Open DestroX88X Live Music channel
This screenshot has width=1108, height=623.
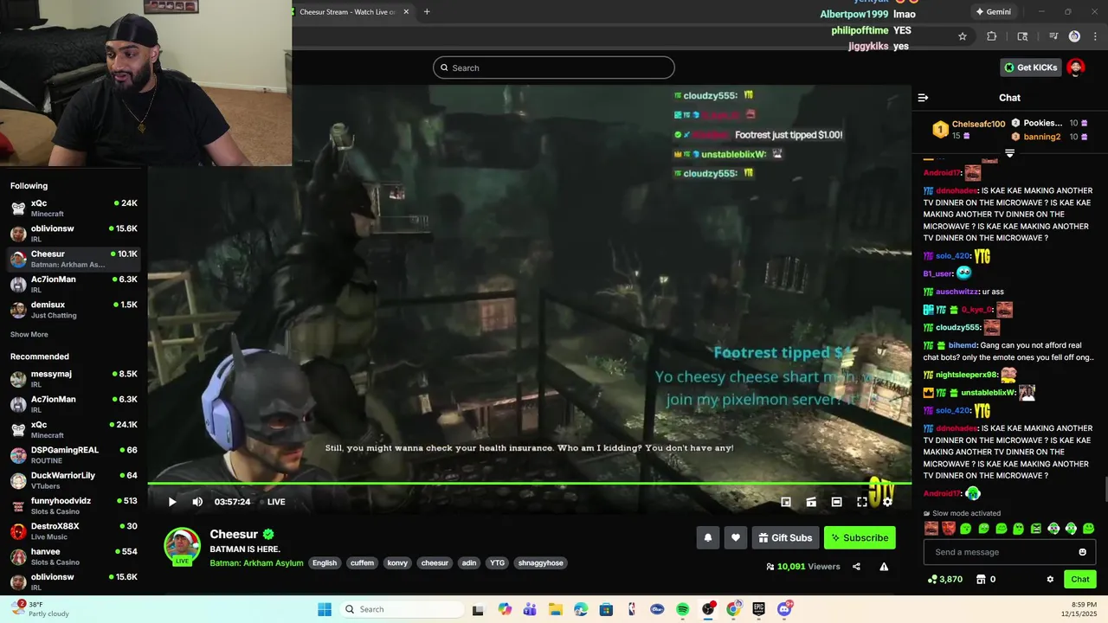74,531
